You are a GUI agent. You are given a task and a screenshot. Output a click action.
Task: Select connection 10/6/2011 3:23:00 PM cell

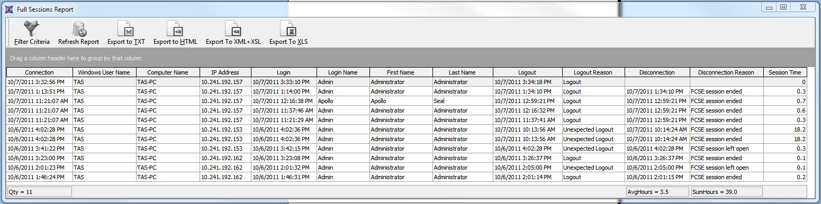click(x=39, y=158)
